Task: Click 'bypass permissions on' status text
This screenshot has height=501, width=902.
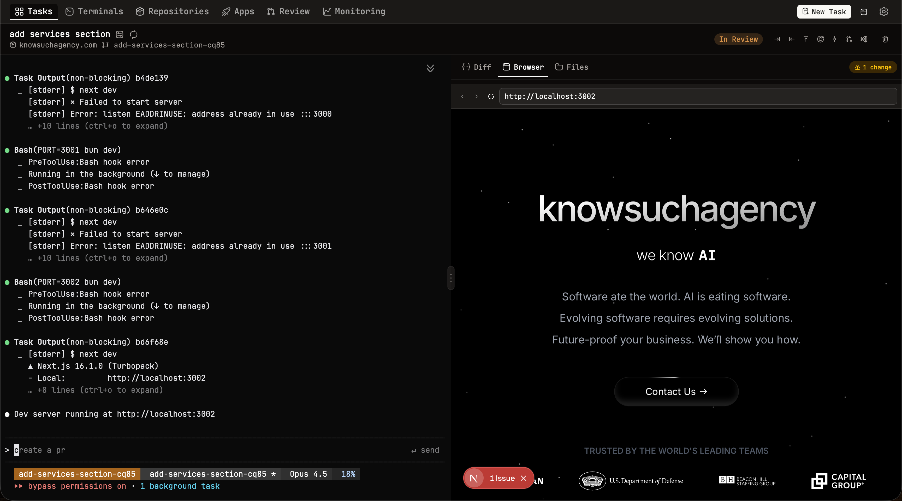Action: coord(77,486)
